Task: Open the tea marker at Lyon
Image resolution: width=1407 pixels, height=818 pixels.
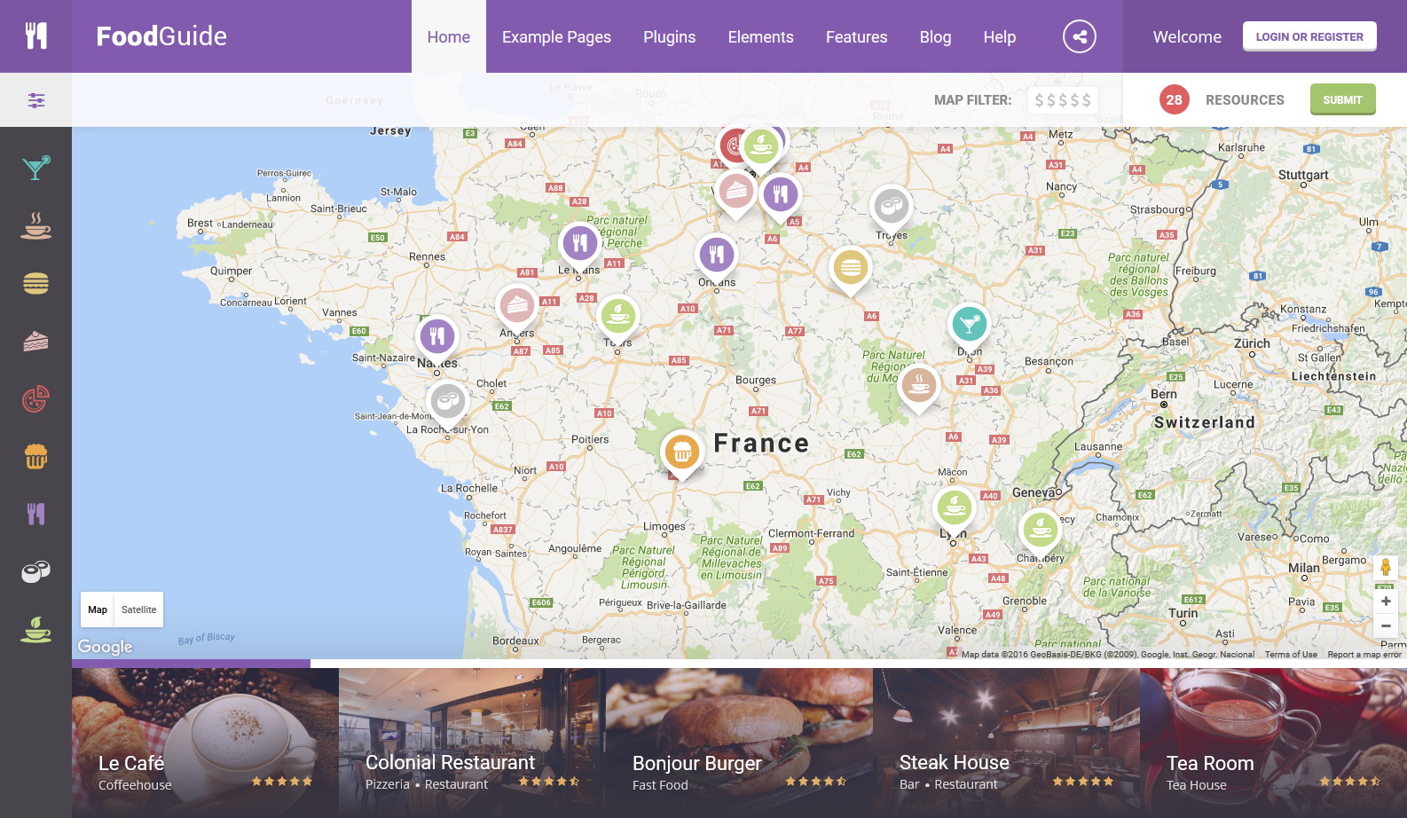Action: [955, 510]
